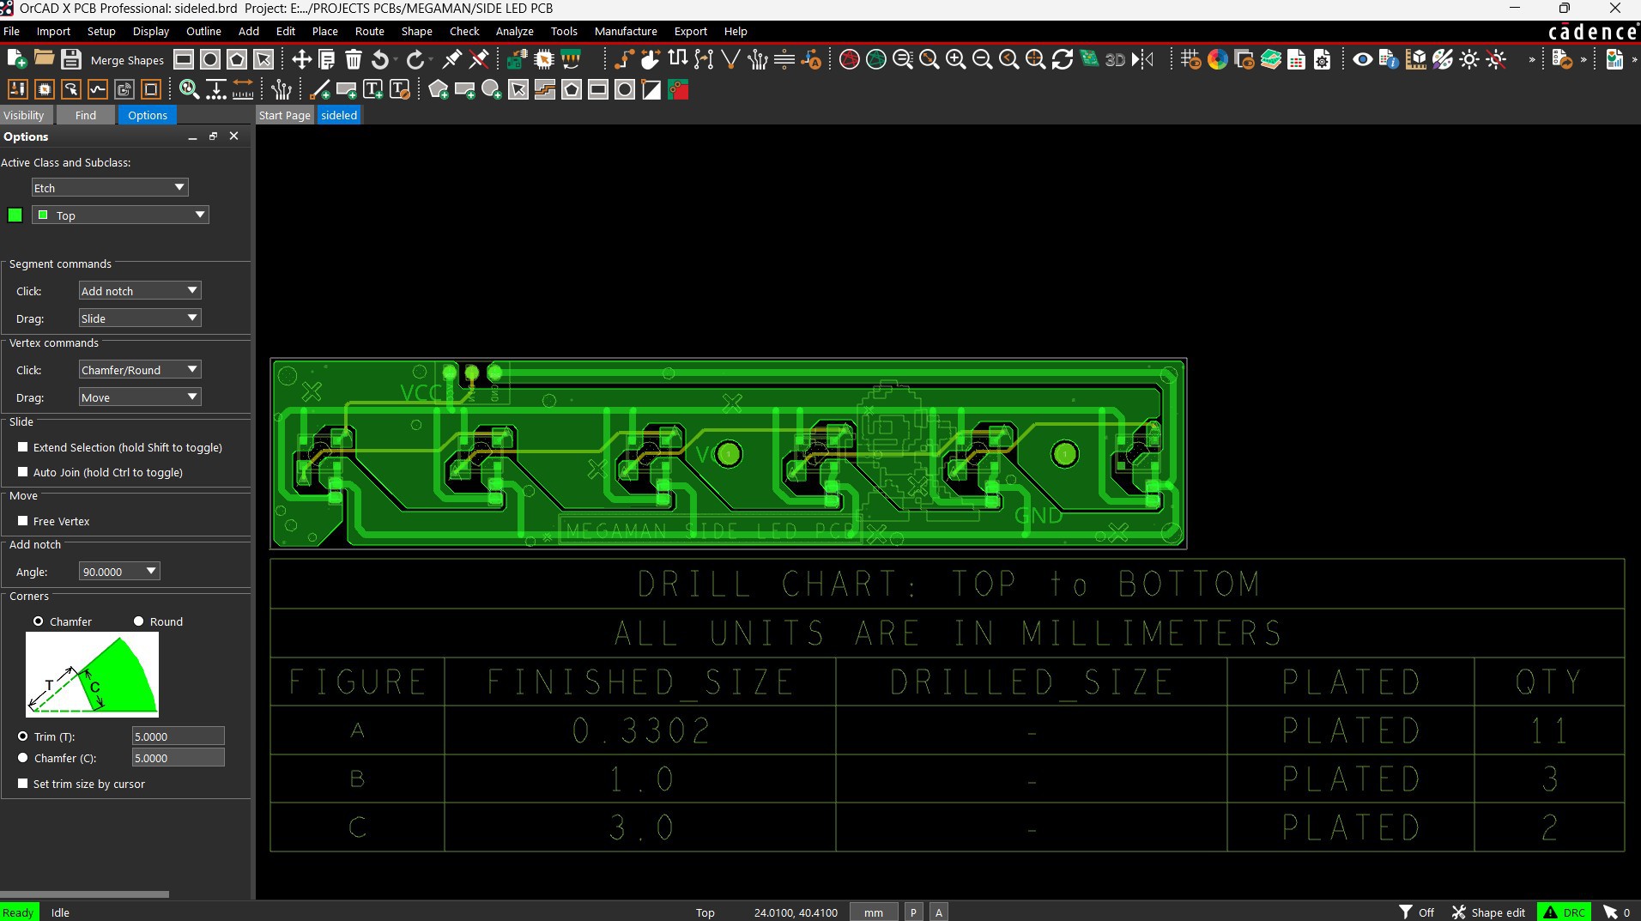Viewport: 1641px width, 921px height.
Task: Click the DRC indicator in status bar
Action: coord(1565,912)
